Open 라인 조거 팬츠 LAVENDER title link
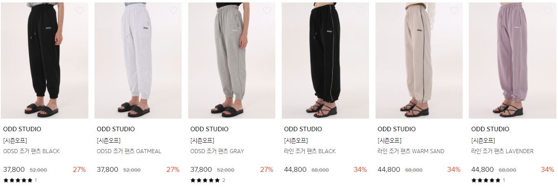 click(x=502, y=151)
